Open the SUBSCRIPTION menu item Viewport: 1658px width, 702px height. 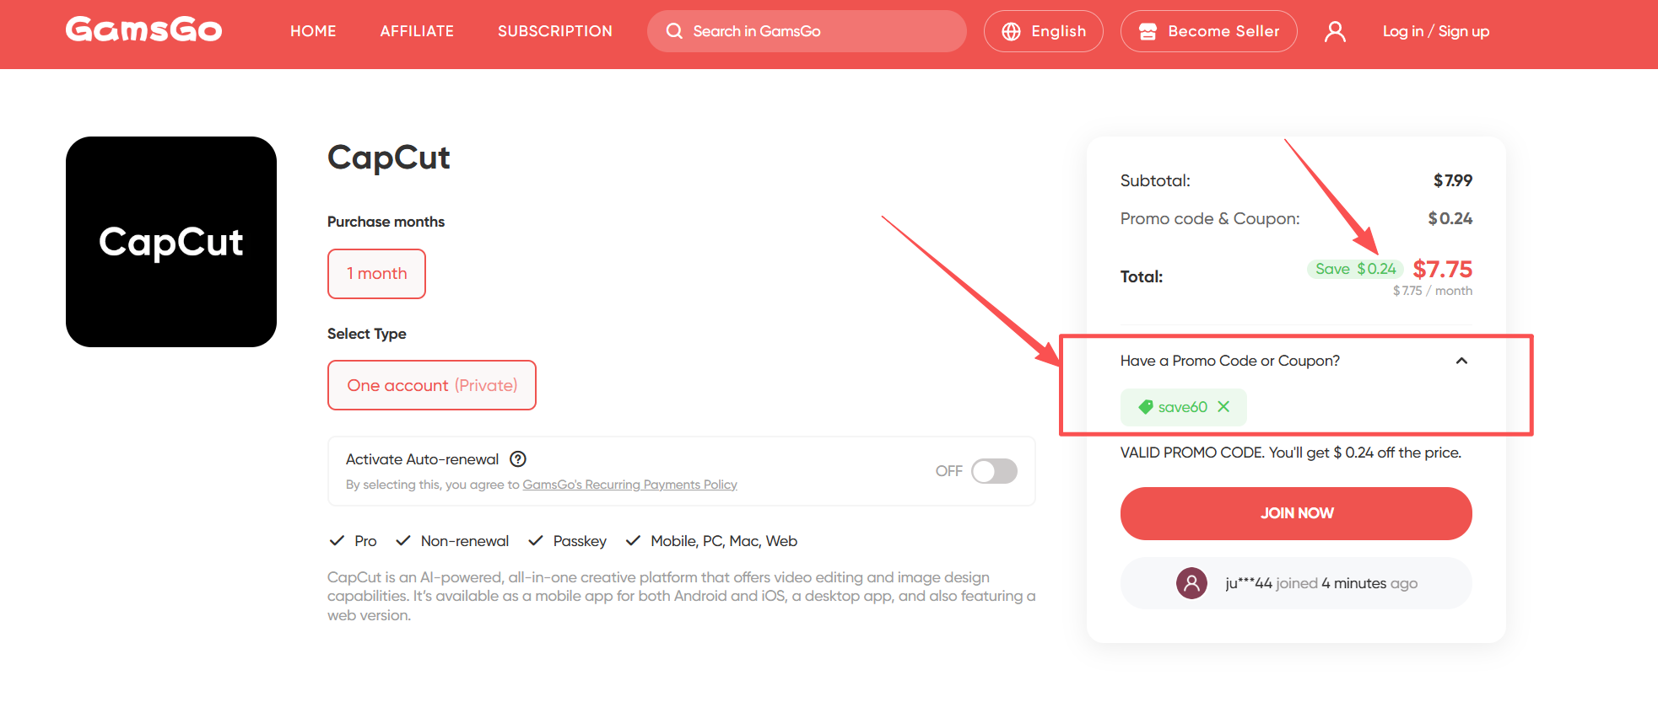tap(555, 30)
